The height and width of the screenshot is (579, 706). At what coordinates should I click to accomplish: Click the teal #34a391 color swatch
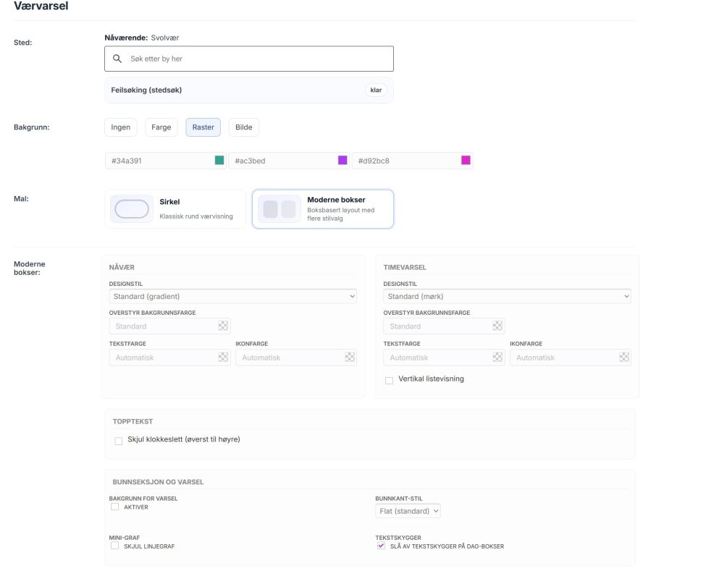[219, 160]
